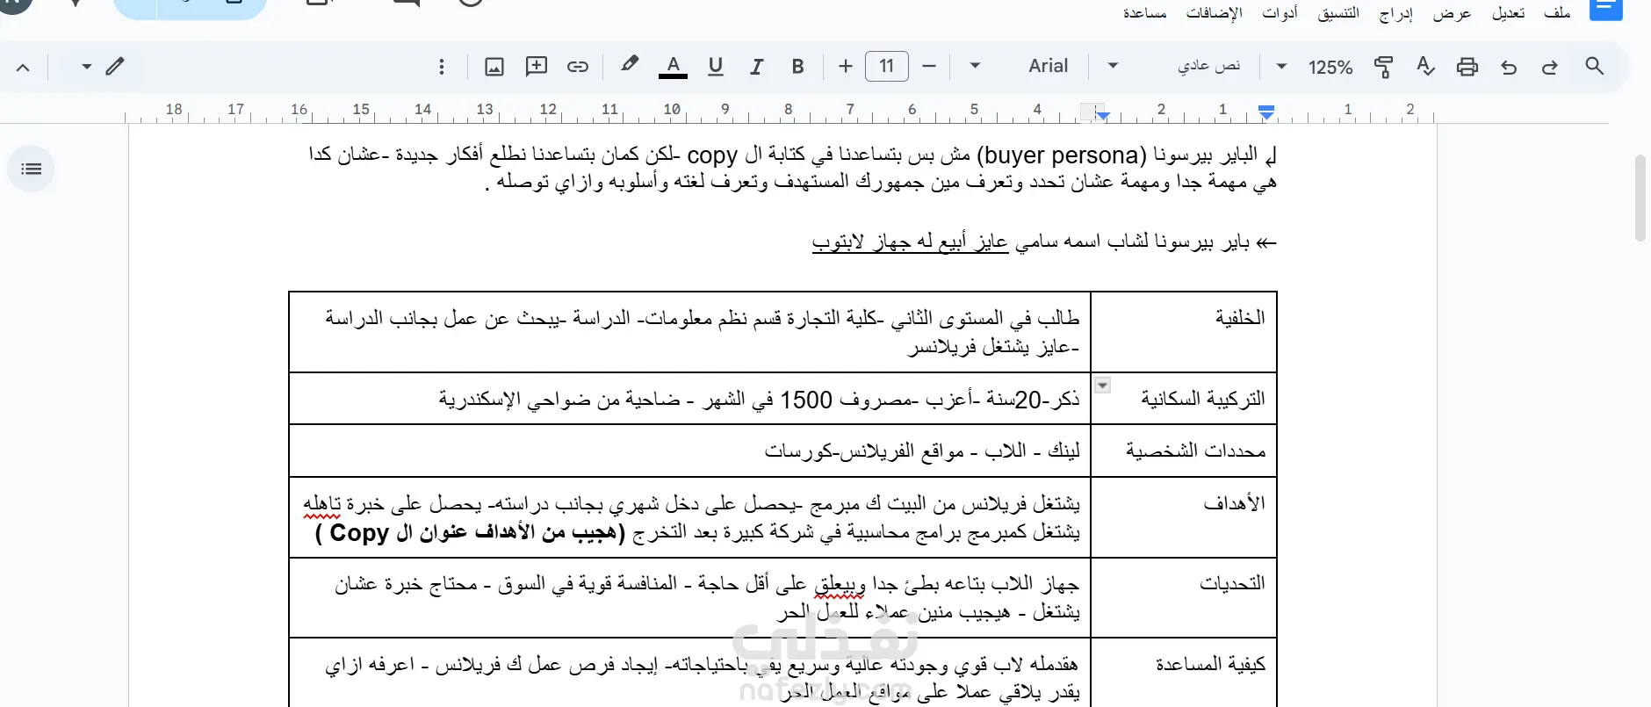This screenshot has height=707, width=1651.
Task: Open the الإضافات menu
Action: pyautogui.click(x=1214, y=13)
